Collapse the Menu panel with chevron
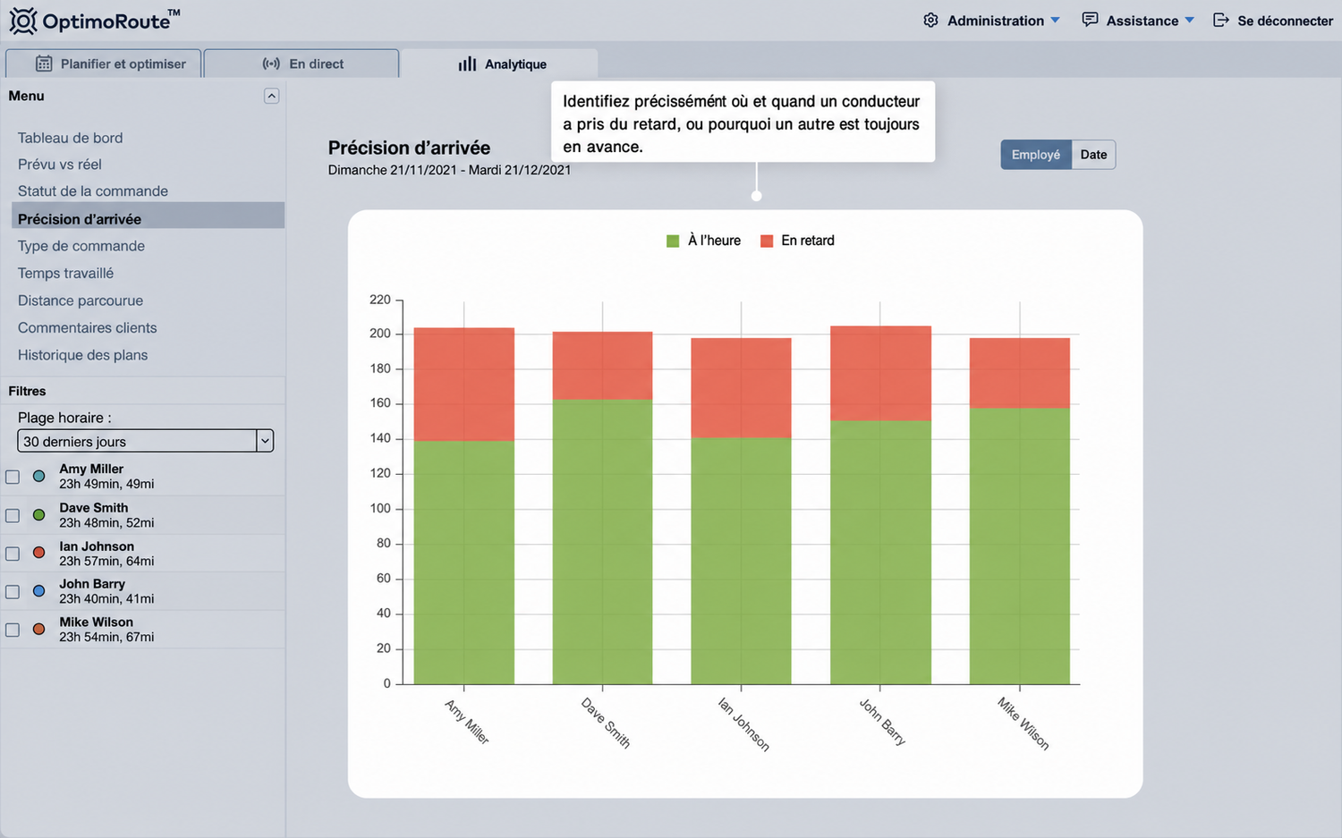 pos(272,96)
